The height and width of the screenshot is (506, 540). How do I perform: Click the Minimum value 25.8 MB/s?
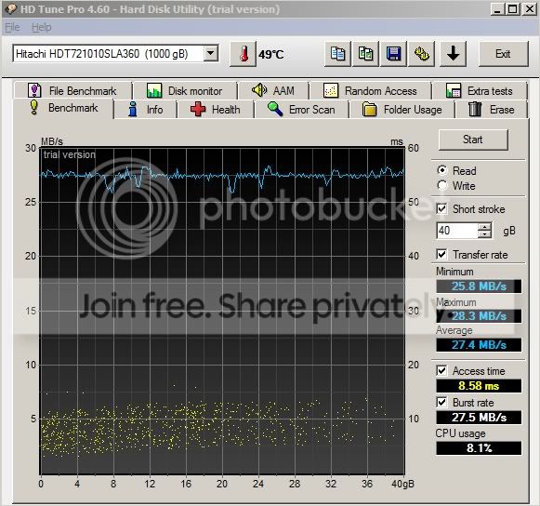[x=479, y=286]
